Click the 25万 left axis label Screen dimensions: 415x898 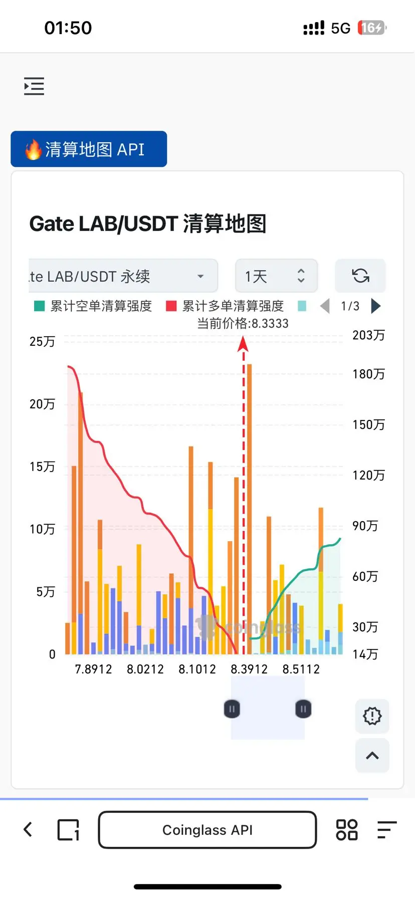(x=42, y=342)
